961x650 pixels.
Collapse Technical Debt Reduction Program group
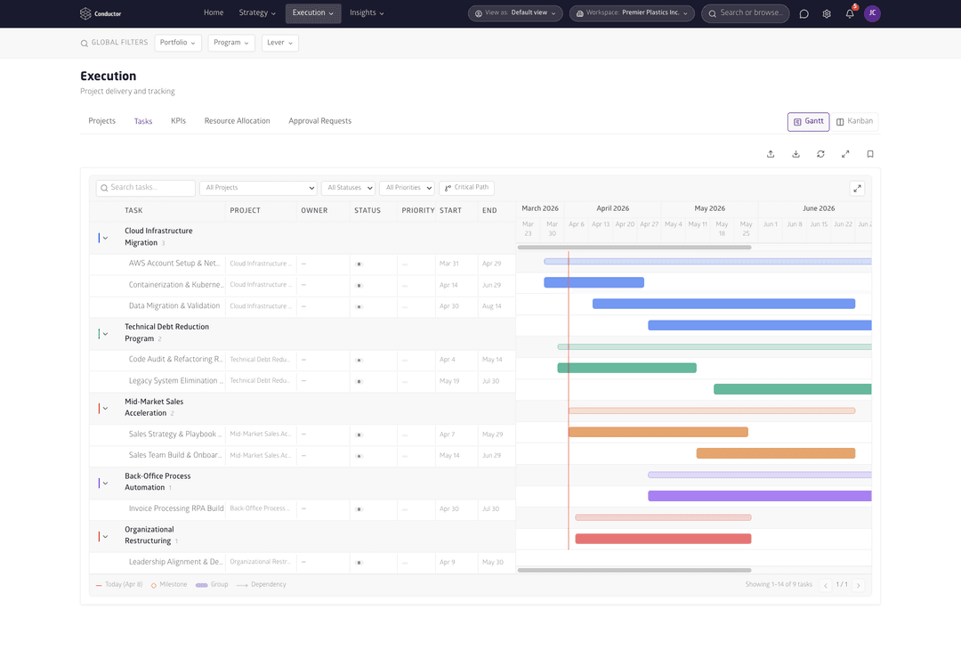tap(105, 334)
